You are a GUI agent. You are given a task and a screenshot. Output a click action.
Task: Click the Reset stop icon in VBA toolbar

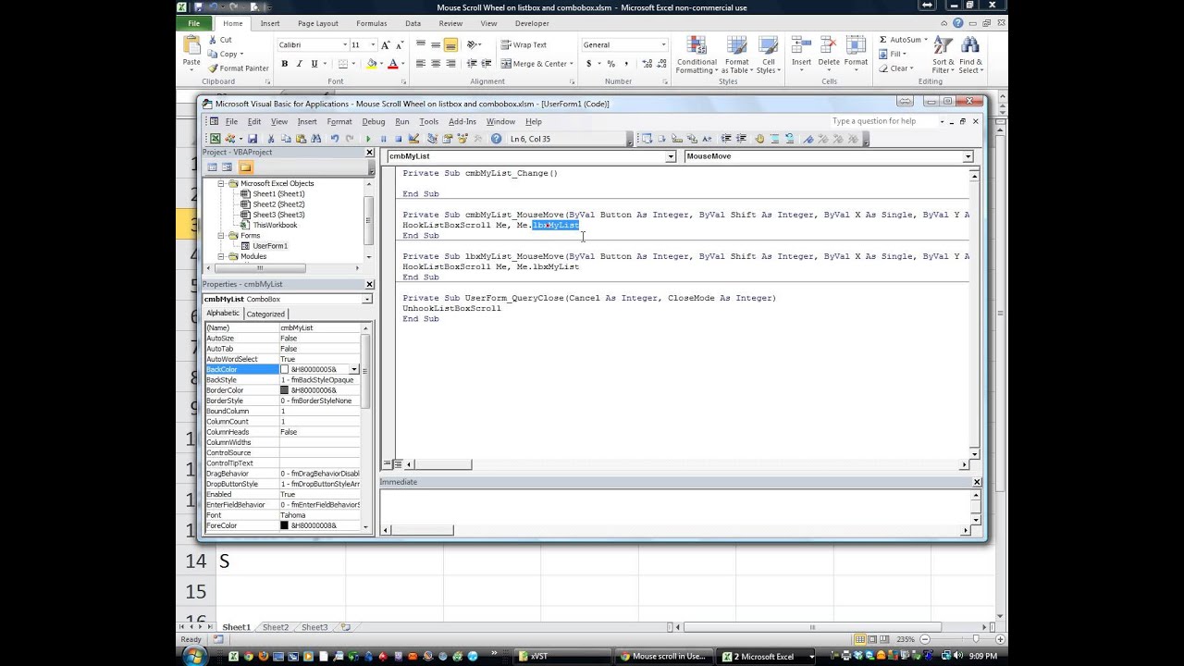(x=398, y=139)
